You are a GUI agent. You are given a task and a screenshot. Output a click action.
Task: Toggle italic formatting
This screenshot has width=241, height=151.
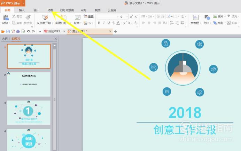104,23
